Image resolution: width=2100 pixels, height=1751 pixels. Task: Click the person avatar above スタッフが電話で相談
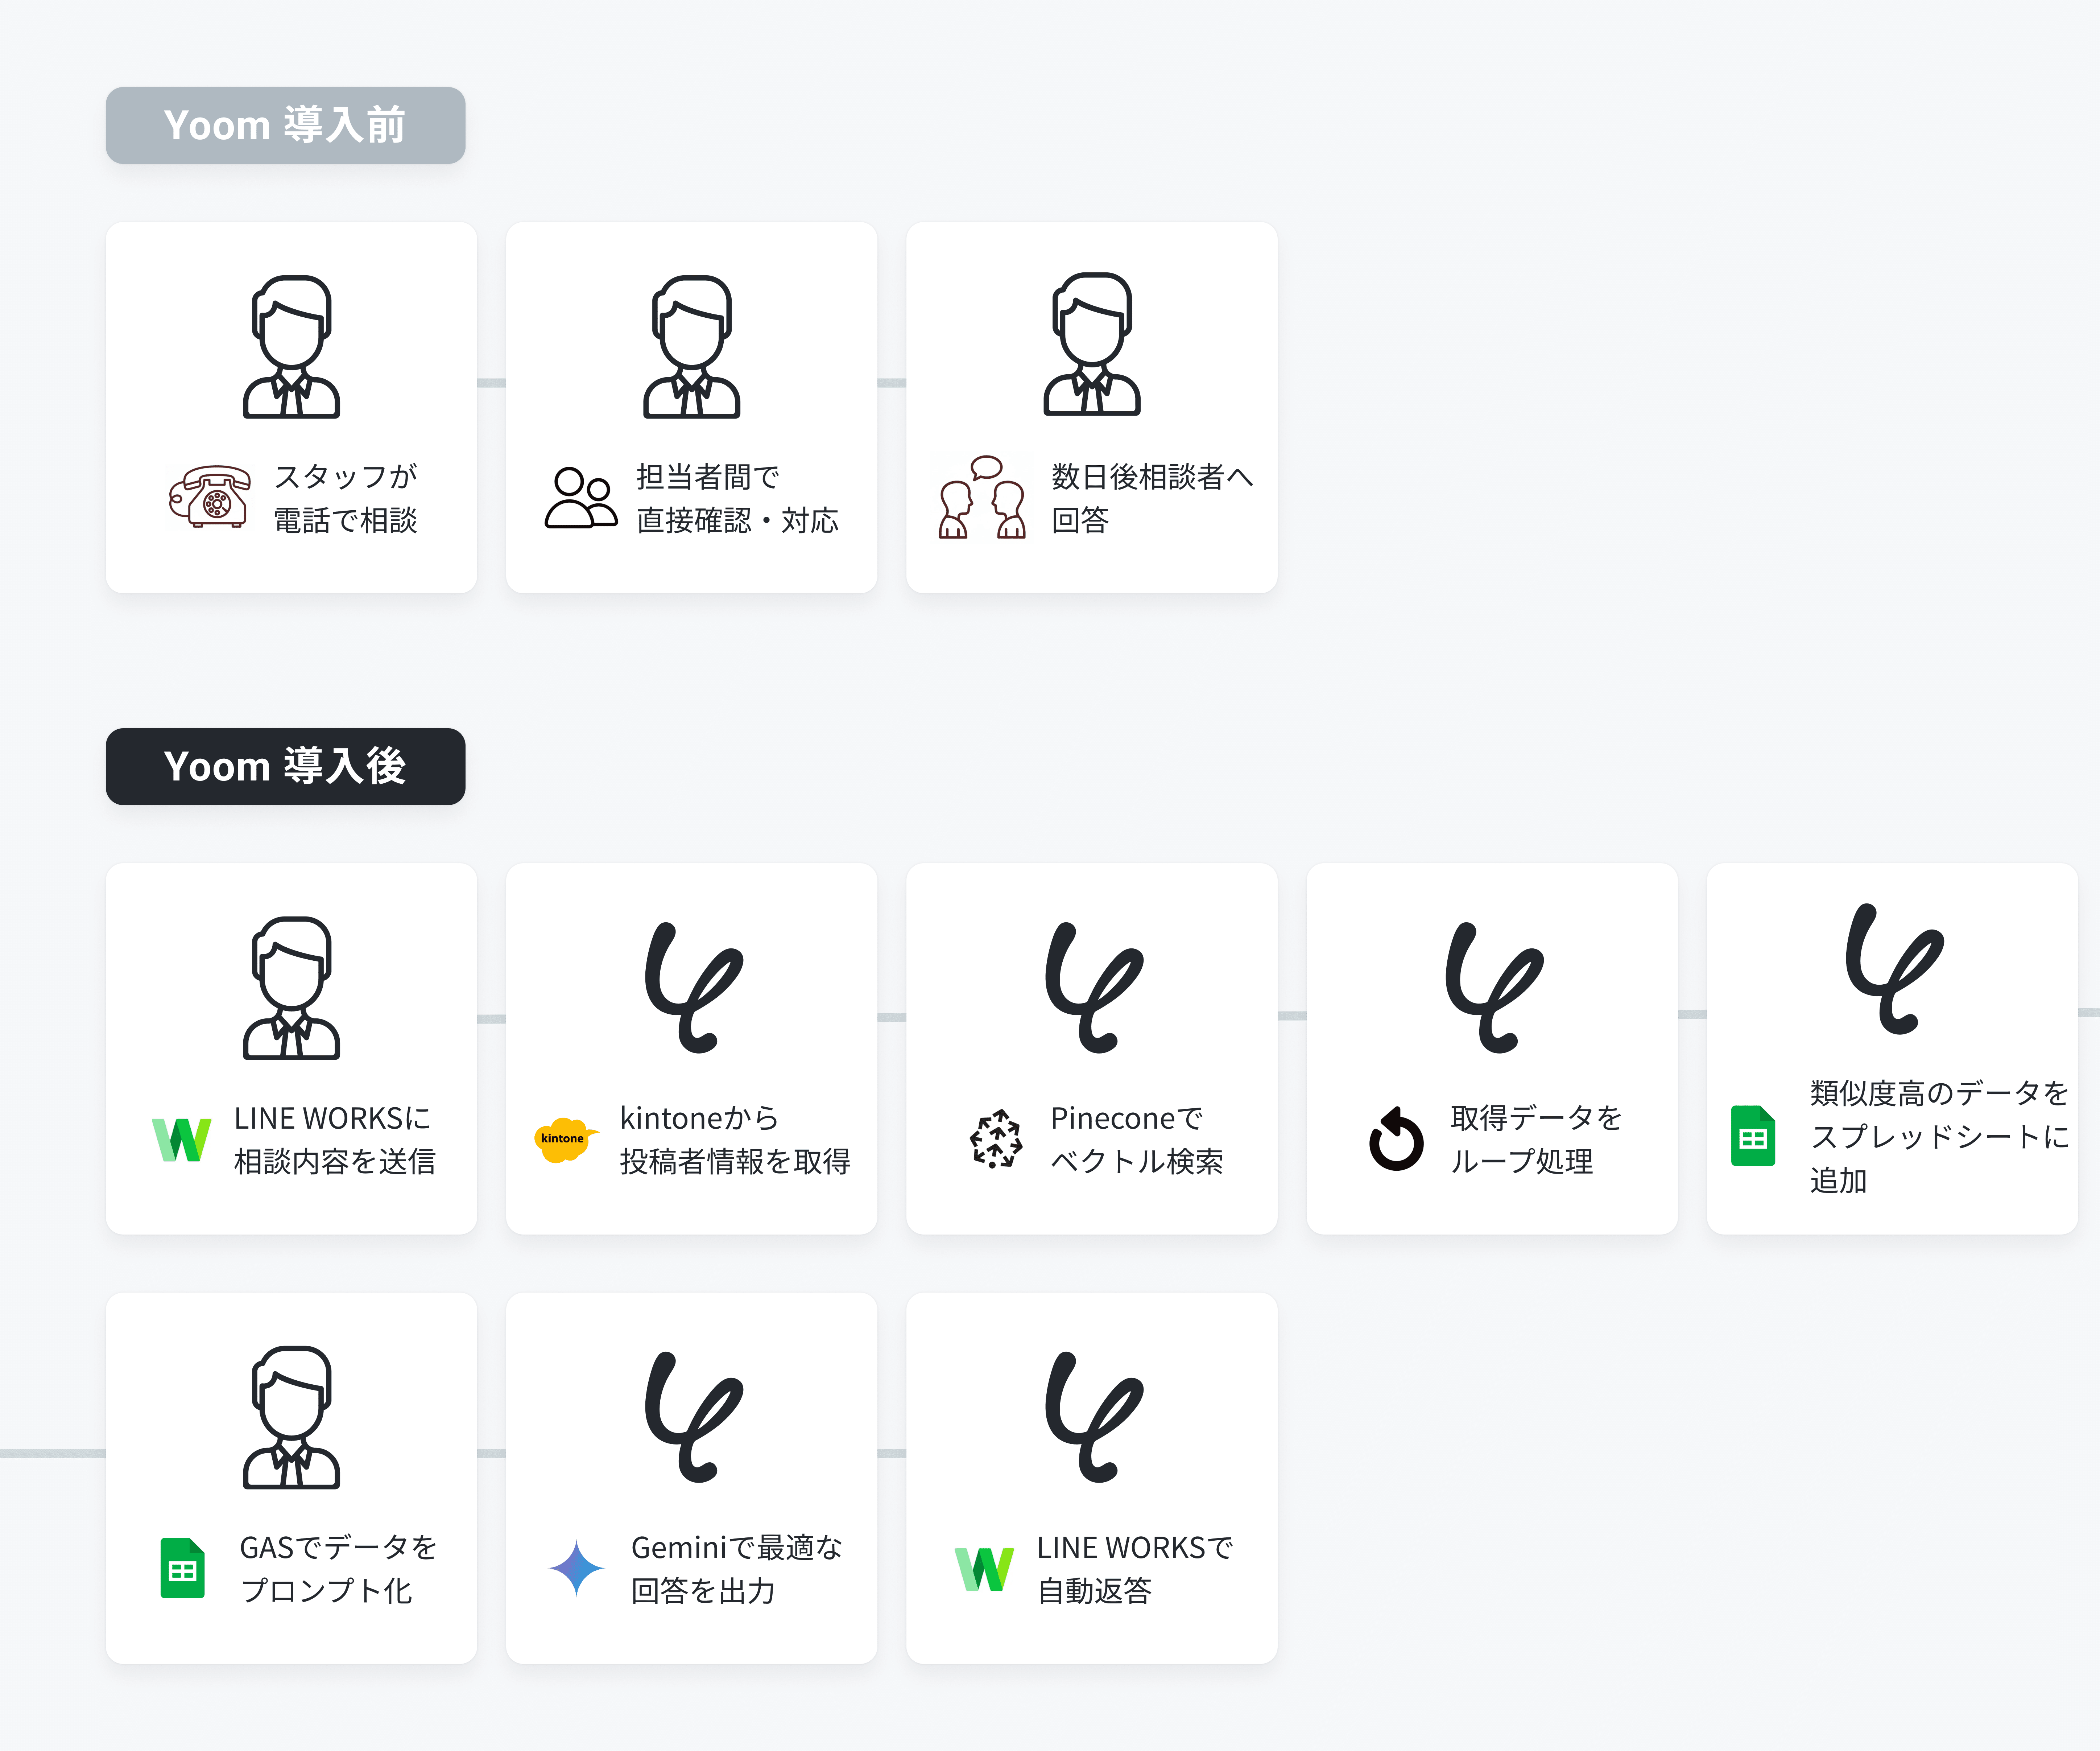point(291,347)
